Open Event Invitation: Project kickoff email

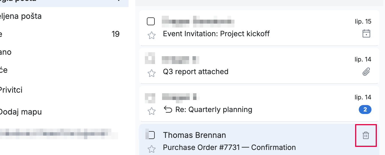click(216, 34)
